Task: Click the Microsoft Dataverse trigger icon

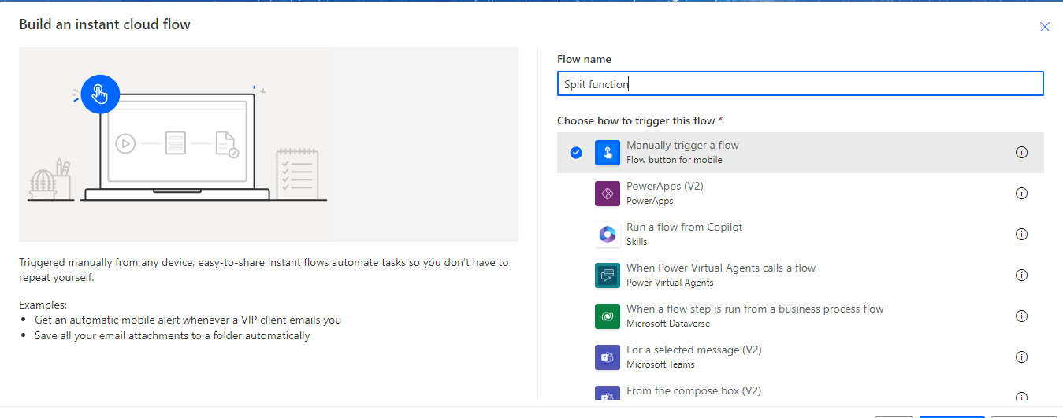Action: tap(608, 316)
